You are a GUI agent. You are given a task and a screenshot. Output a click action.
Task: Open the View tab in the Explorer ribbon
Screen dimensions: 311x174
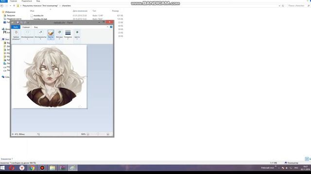pos(38,1)
